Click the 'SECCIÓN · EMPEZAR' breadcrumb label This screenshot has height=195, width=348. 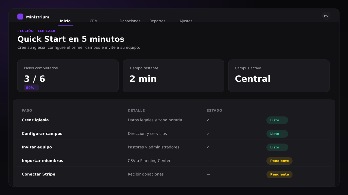[36, 31]
